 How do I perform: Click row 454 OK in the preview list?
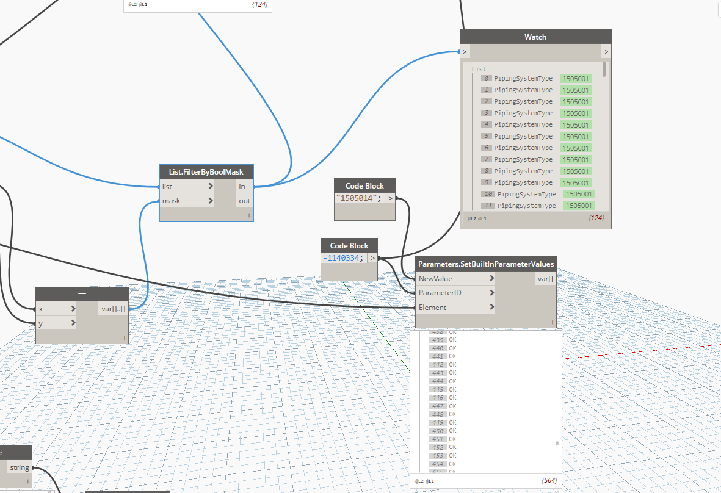(443, 464)
